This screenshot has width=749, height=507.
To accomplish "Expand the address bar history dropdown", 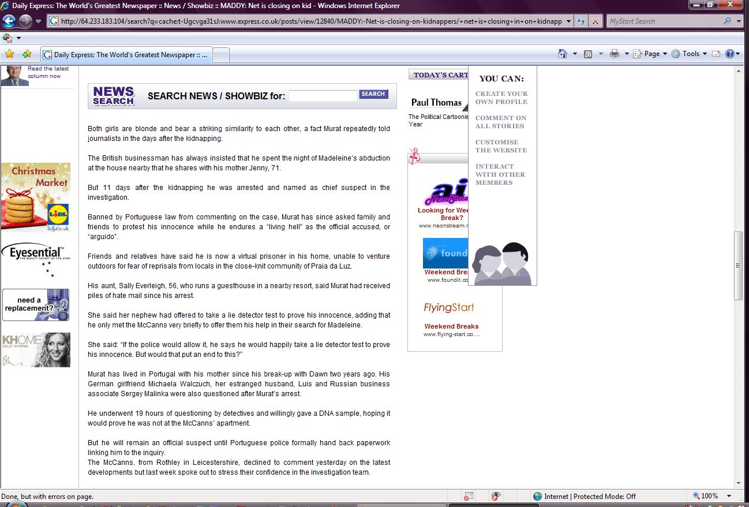I will 568,21.
